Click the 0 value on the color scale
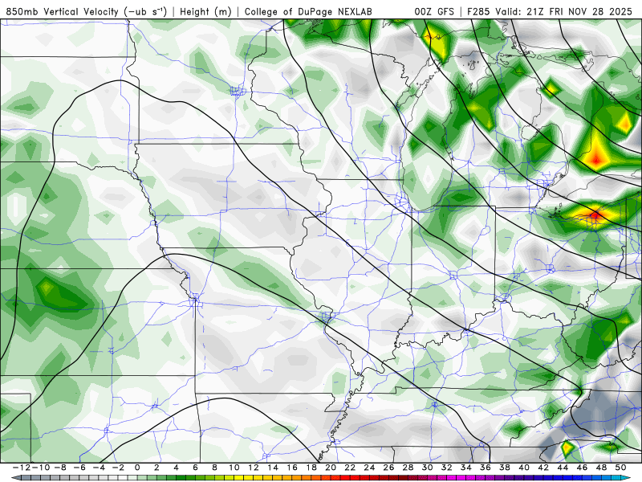 point(137,468)
